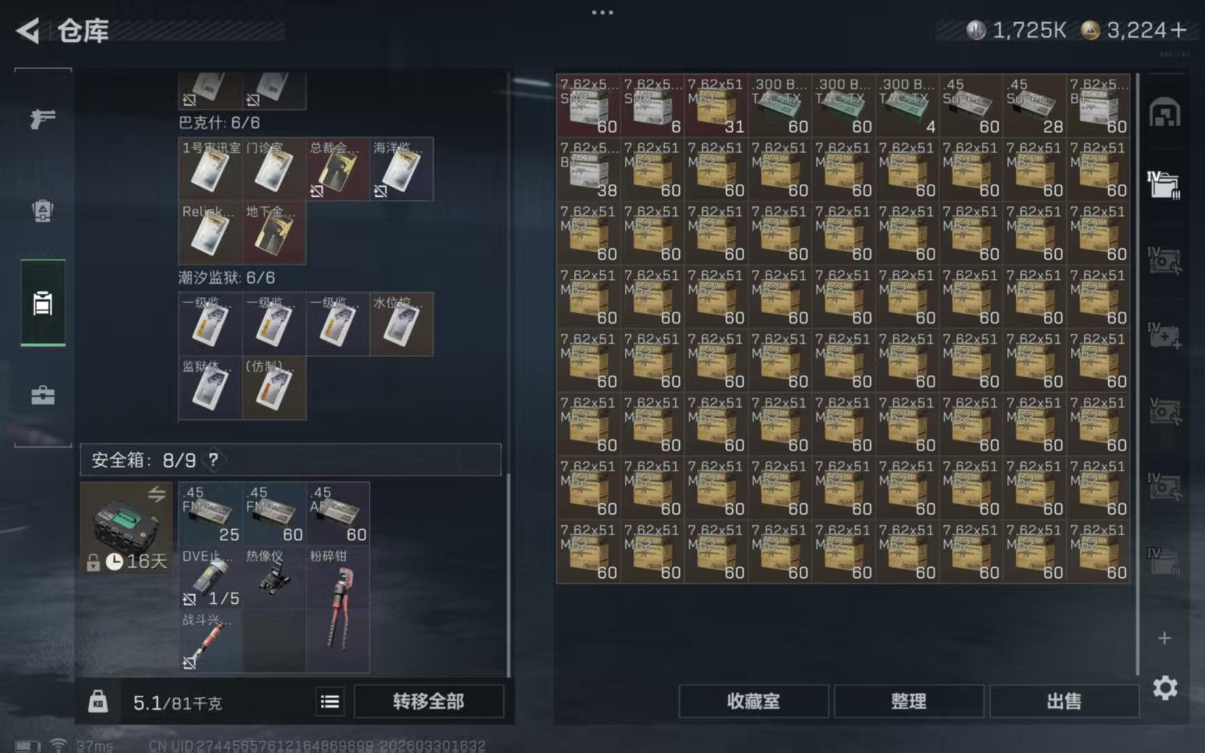Go back using the arrow beside 仓库
The height and width of the screenshot is (753, 1205).
(28, 31)
